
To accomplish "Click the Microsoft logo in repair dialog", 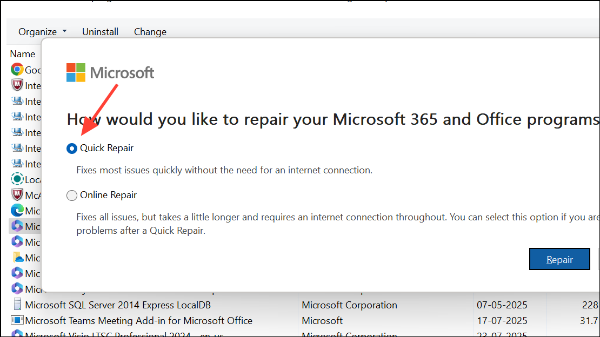I will point(110,73).
